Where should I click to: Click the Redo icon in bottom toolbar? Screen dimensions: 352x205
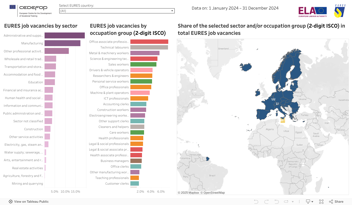click(266, 202)
